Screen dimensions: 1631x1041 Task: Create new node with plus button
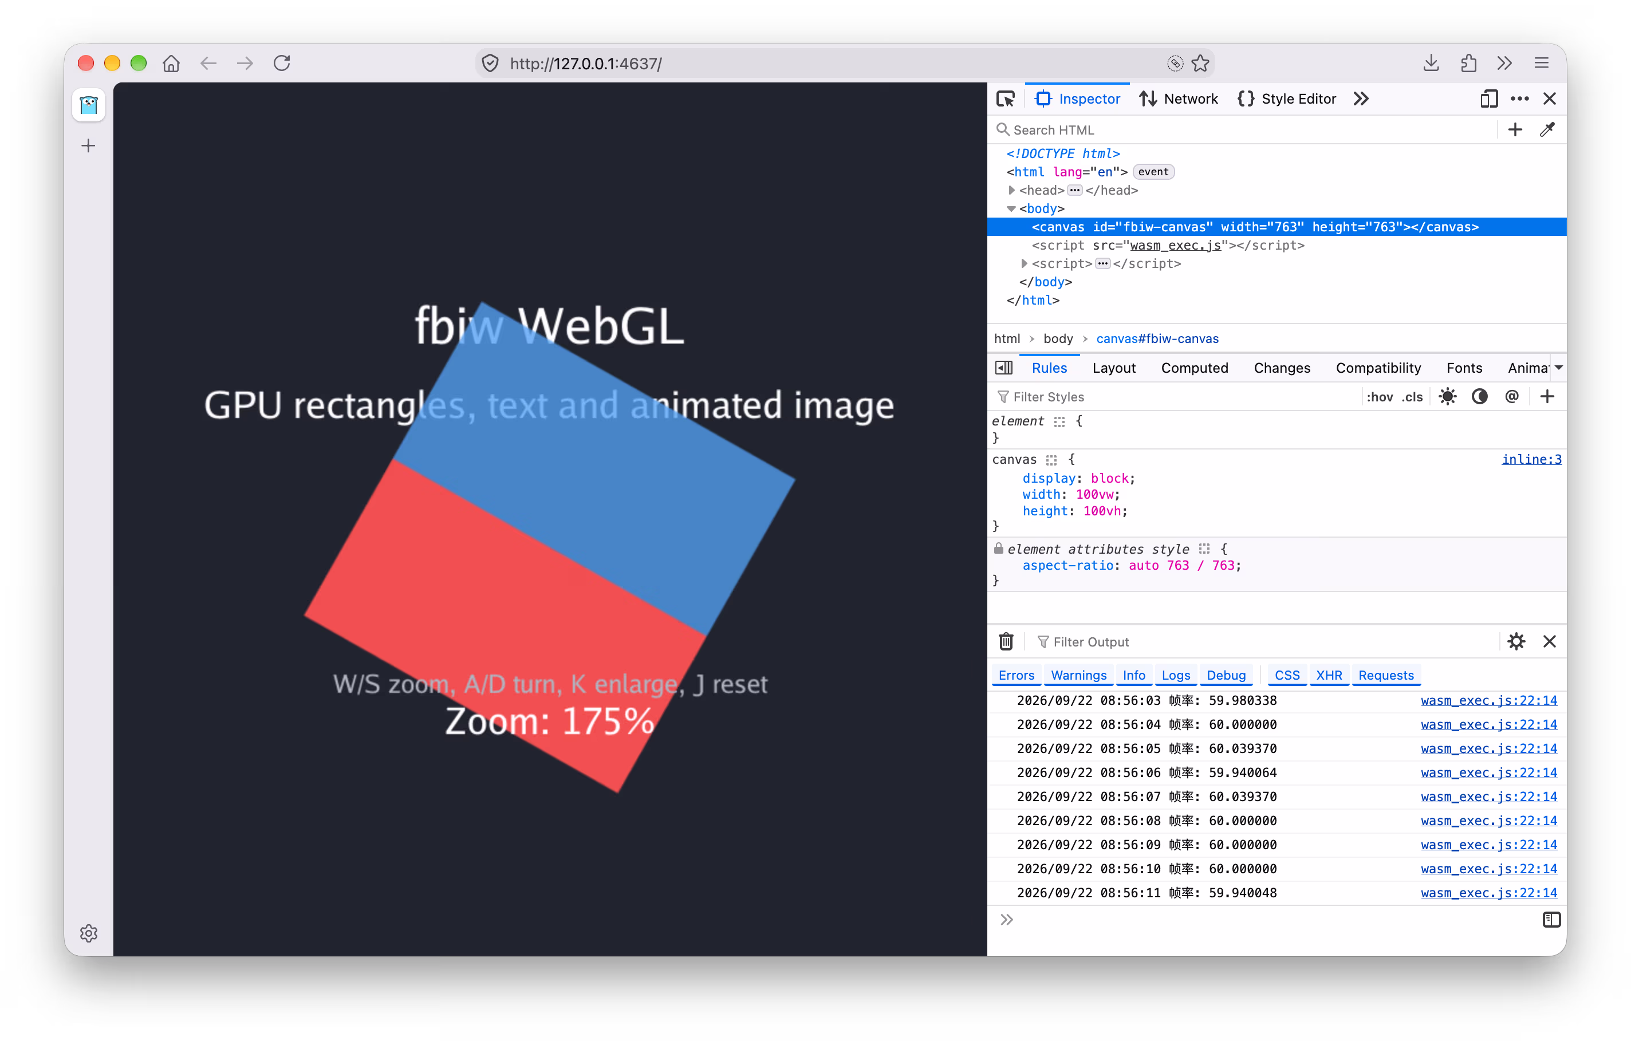[1515, 129]
